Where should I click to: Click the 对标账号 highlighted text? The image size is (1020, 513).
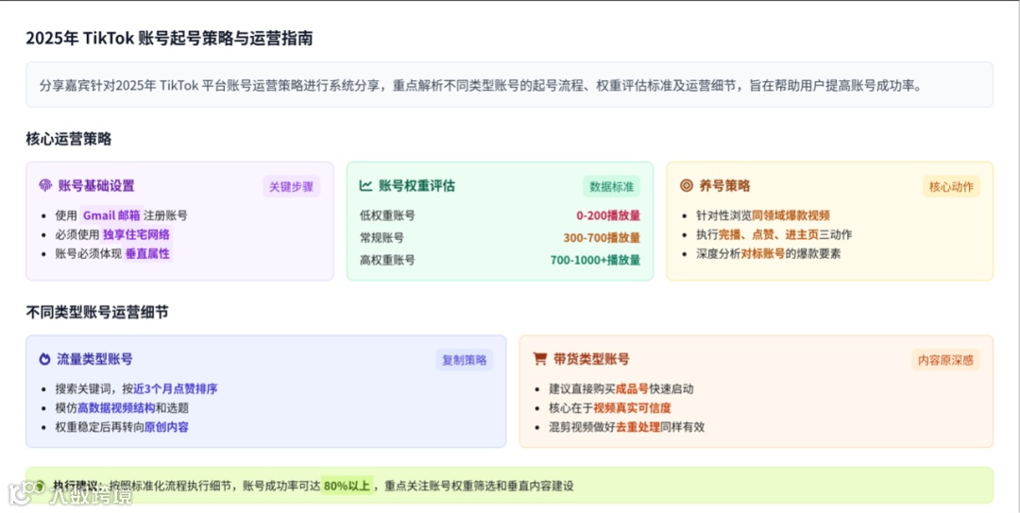(762, 254)
